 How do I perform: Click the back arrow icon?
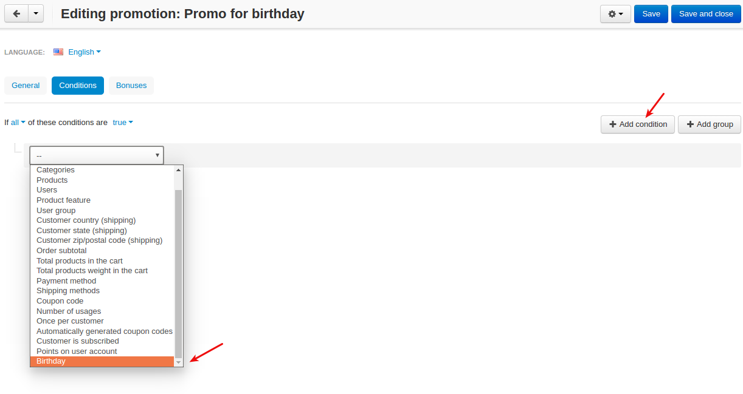[16, 13]
